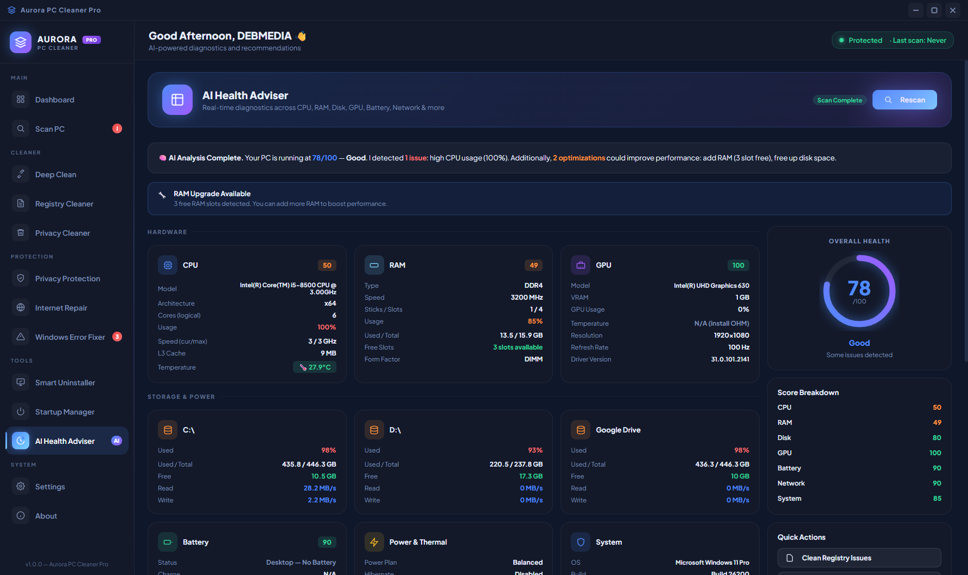Click the About info icon
This screenshot has height=575, width=968.
[x=21, y=516]
